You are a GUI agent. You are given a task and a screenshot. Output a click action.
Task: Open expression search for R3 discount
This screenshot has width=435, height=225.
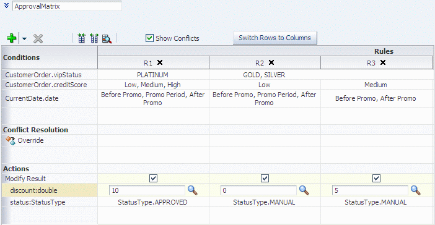416,190
